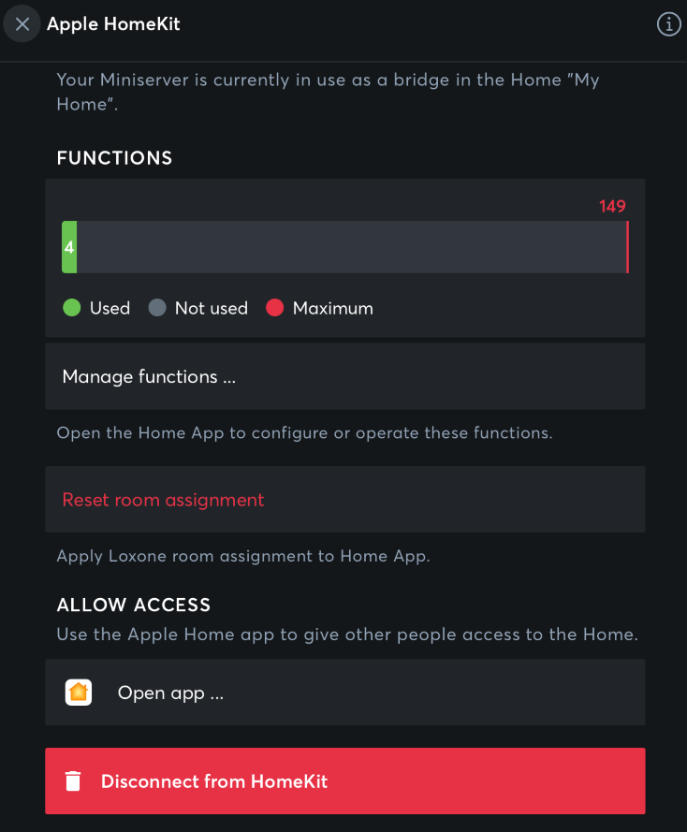The image size is (687, 832).
Task: Open Manage functions
Action: click(x=344, y=376)
